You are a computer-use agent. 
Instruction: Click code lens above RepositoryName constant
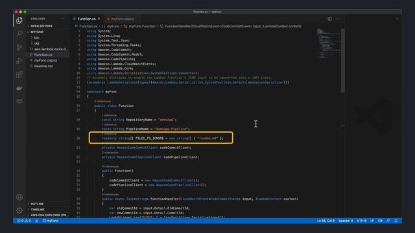click(x=109, y=115)
